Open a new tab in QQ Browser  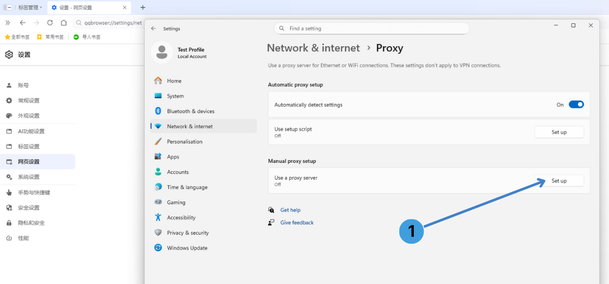pyautogui.click(x=143, y=7)
